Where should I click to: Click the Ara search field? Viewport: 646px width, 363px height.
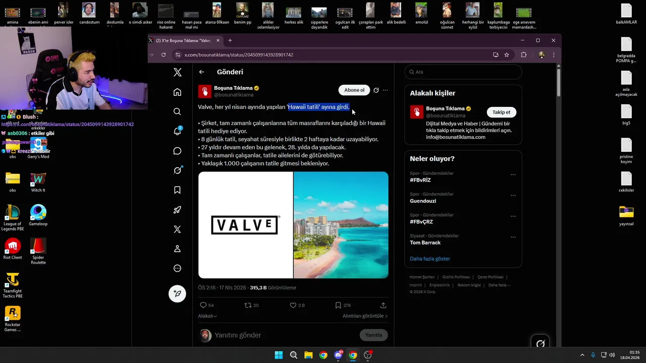tap(463, 72)
